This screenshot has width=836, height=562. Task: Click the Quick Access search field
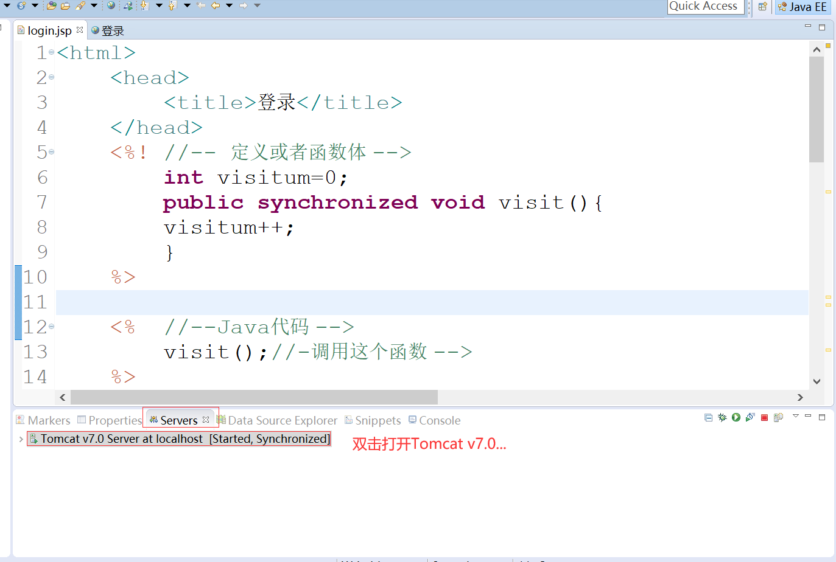coord(706,6)
